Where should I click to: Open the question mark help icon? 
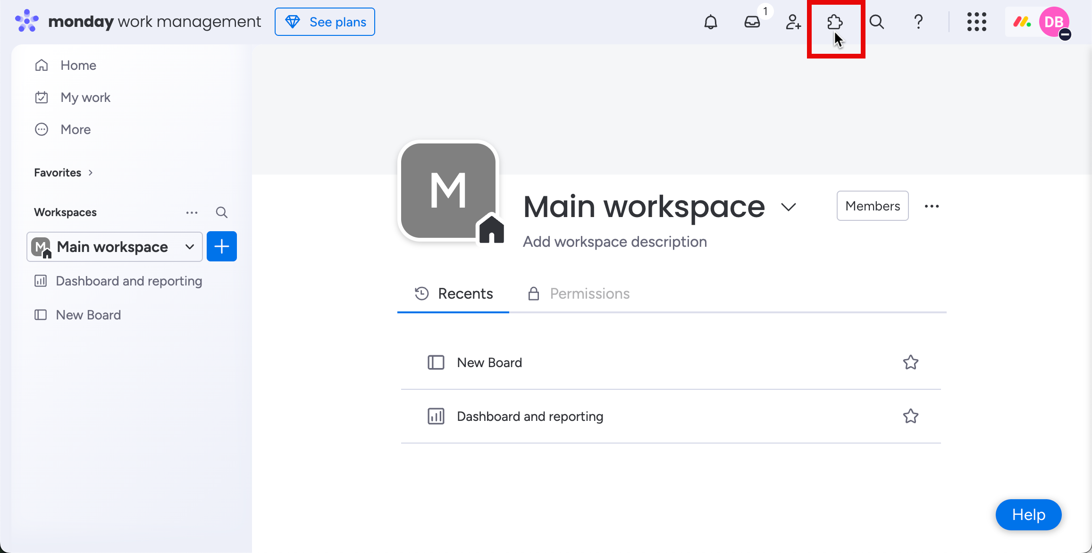[918, 22]
